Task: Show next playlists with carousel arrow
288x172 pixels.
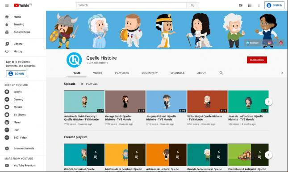Action: [x=268, y=155]
